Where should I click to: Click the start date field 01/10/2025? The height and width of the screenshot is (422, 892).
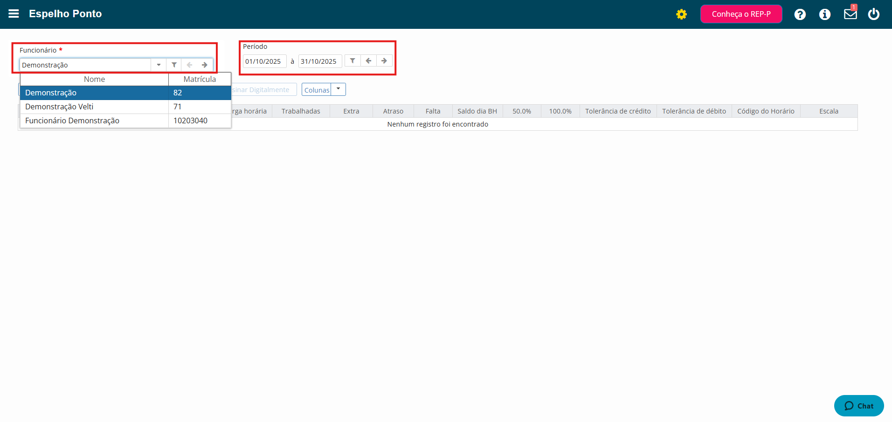point(264,61)
